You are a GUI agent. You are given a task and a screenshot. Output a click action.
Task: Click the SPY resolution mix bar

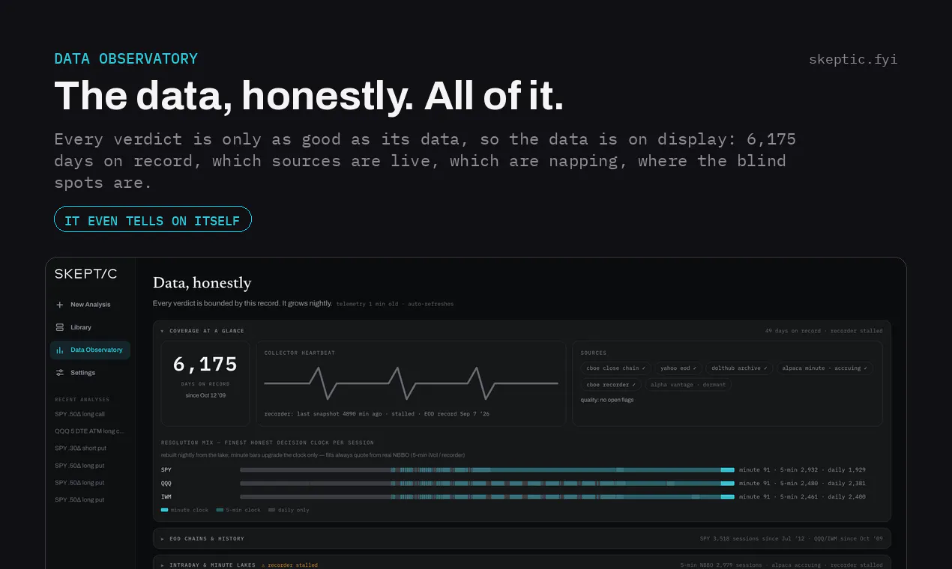pyautogui.click(x=487, y=470)
